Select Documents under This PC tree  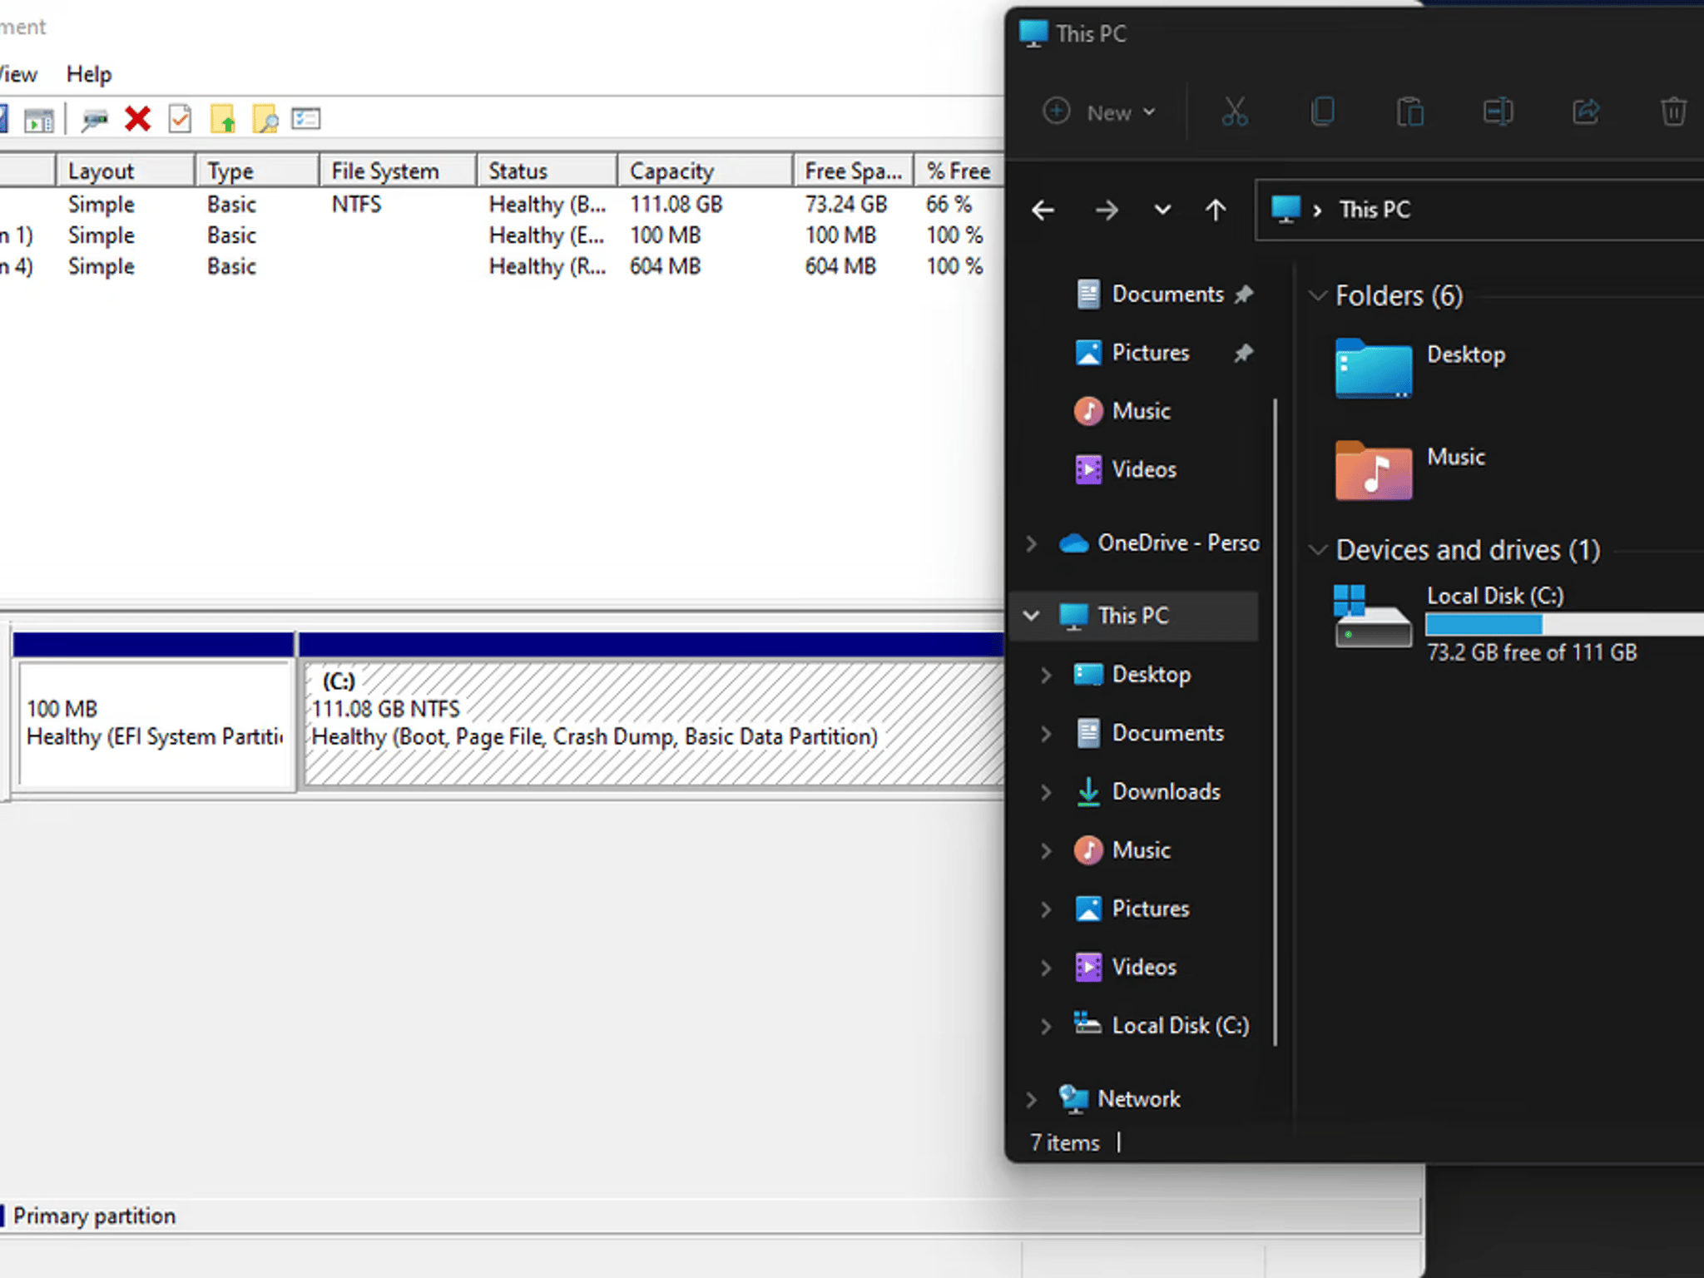[1167, 734]
